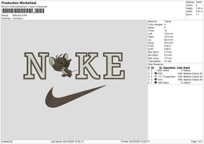This screenshot has height=144, width=204.
Task: Click the Colors value 4
Action: pyautogui.click(x=197, y=5)
